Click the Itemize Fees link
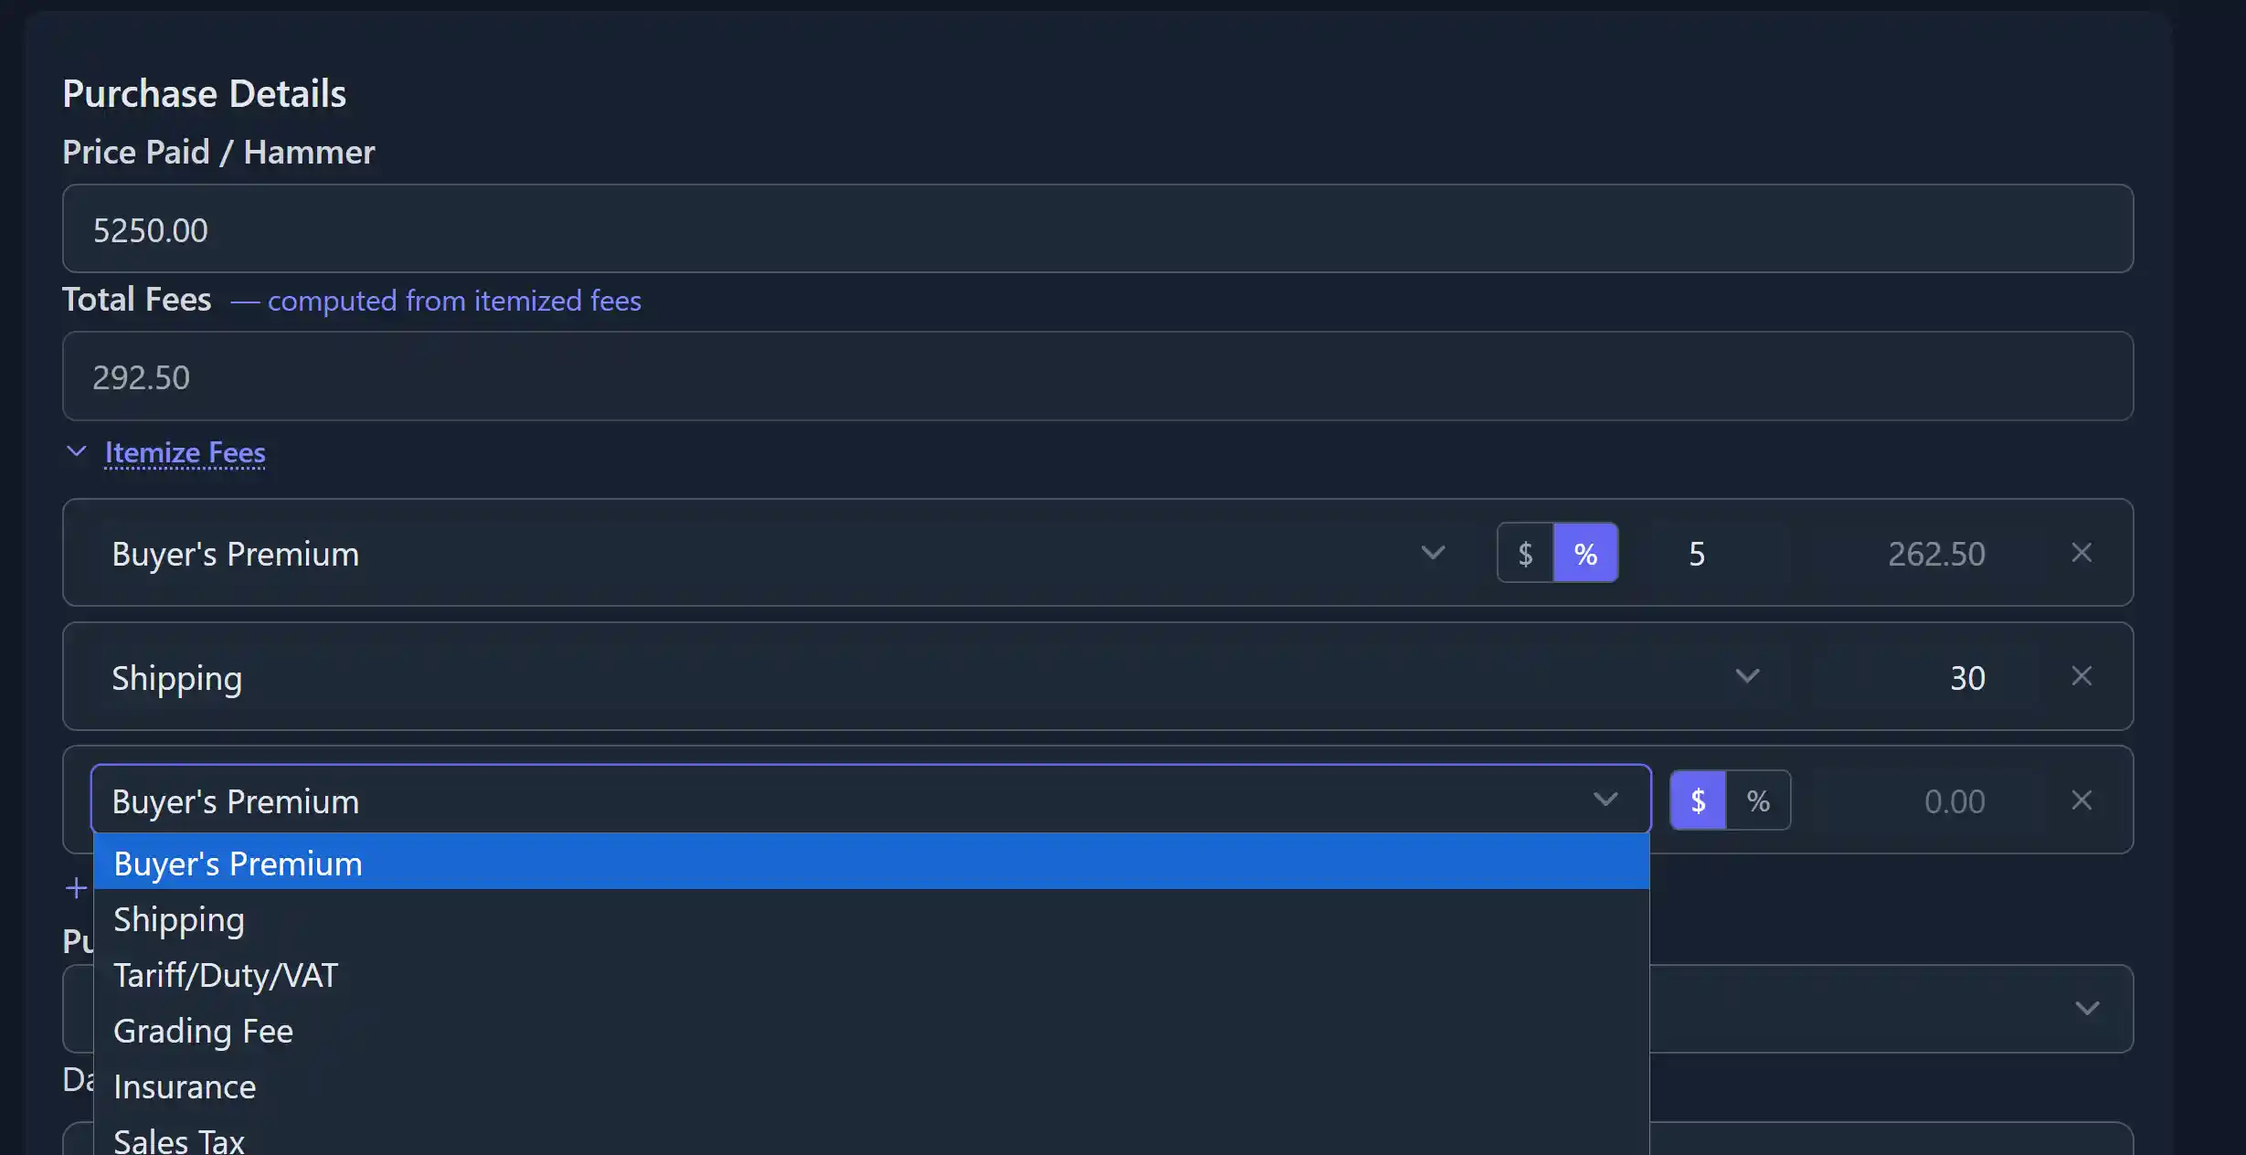Viewport: 2246px width, 1155px height. pos(185,452)
